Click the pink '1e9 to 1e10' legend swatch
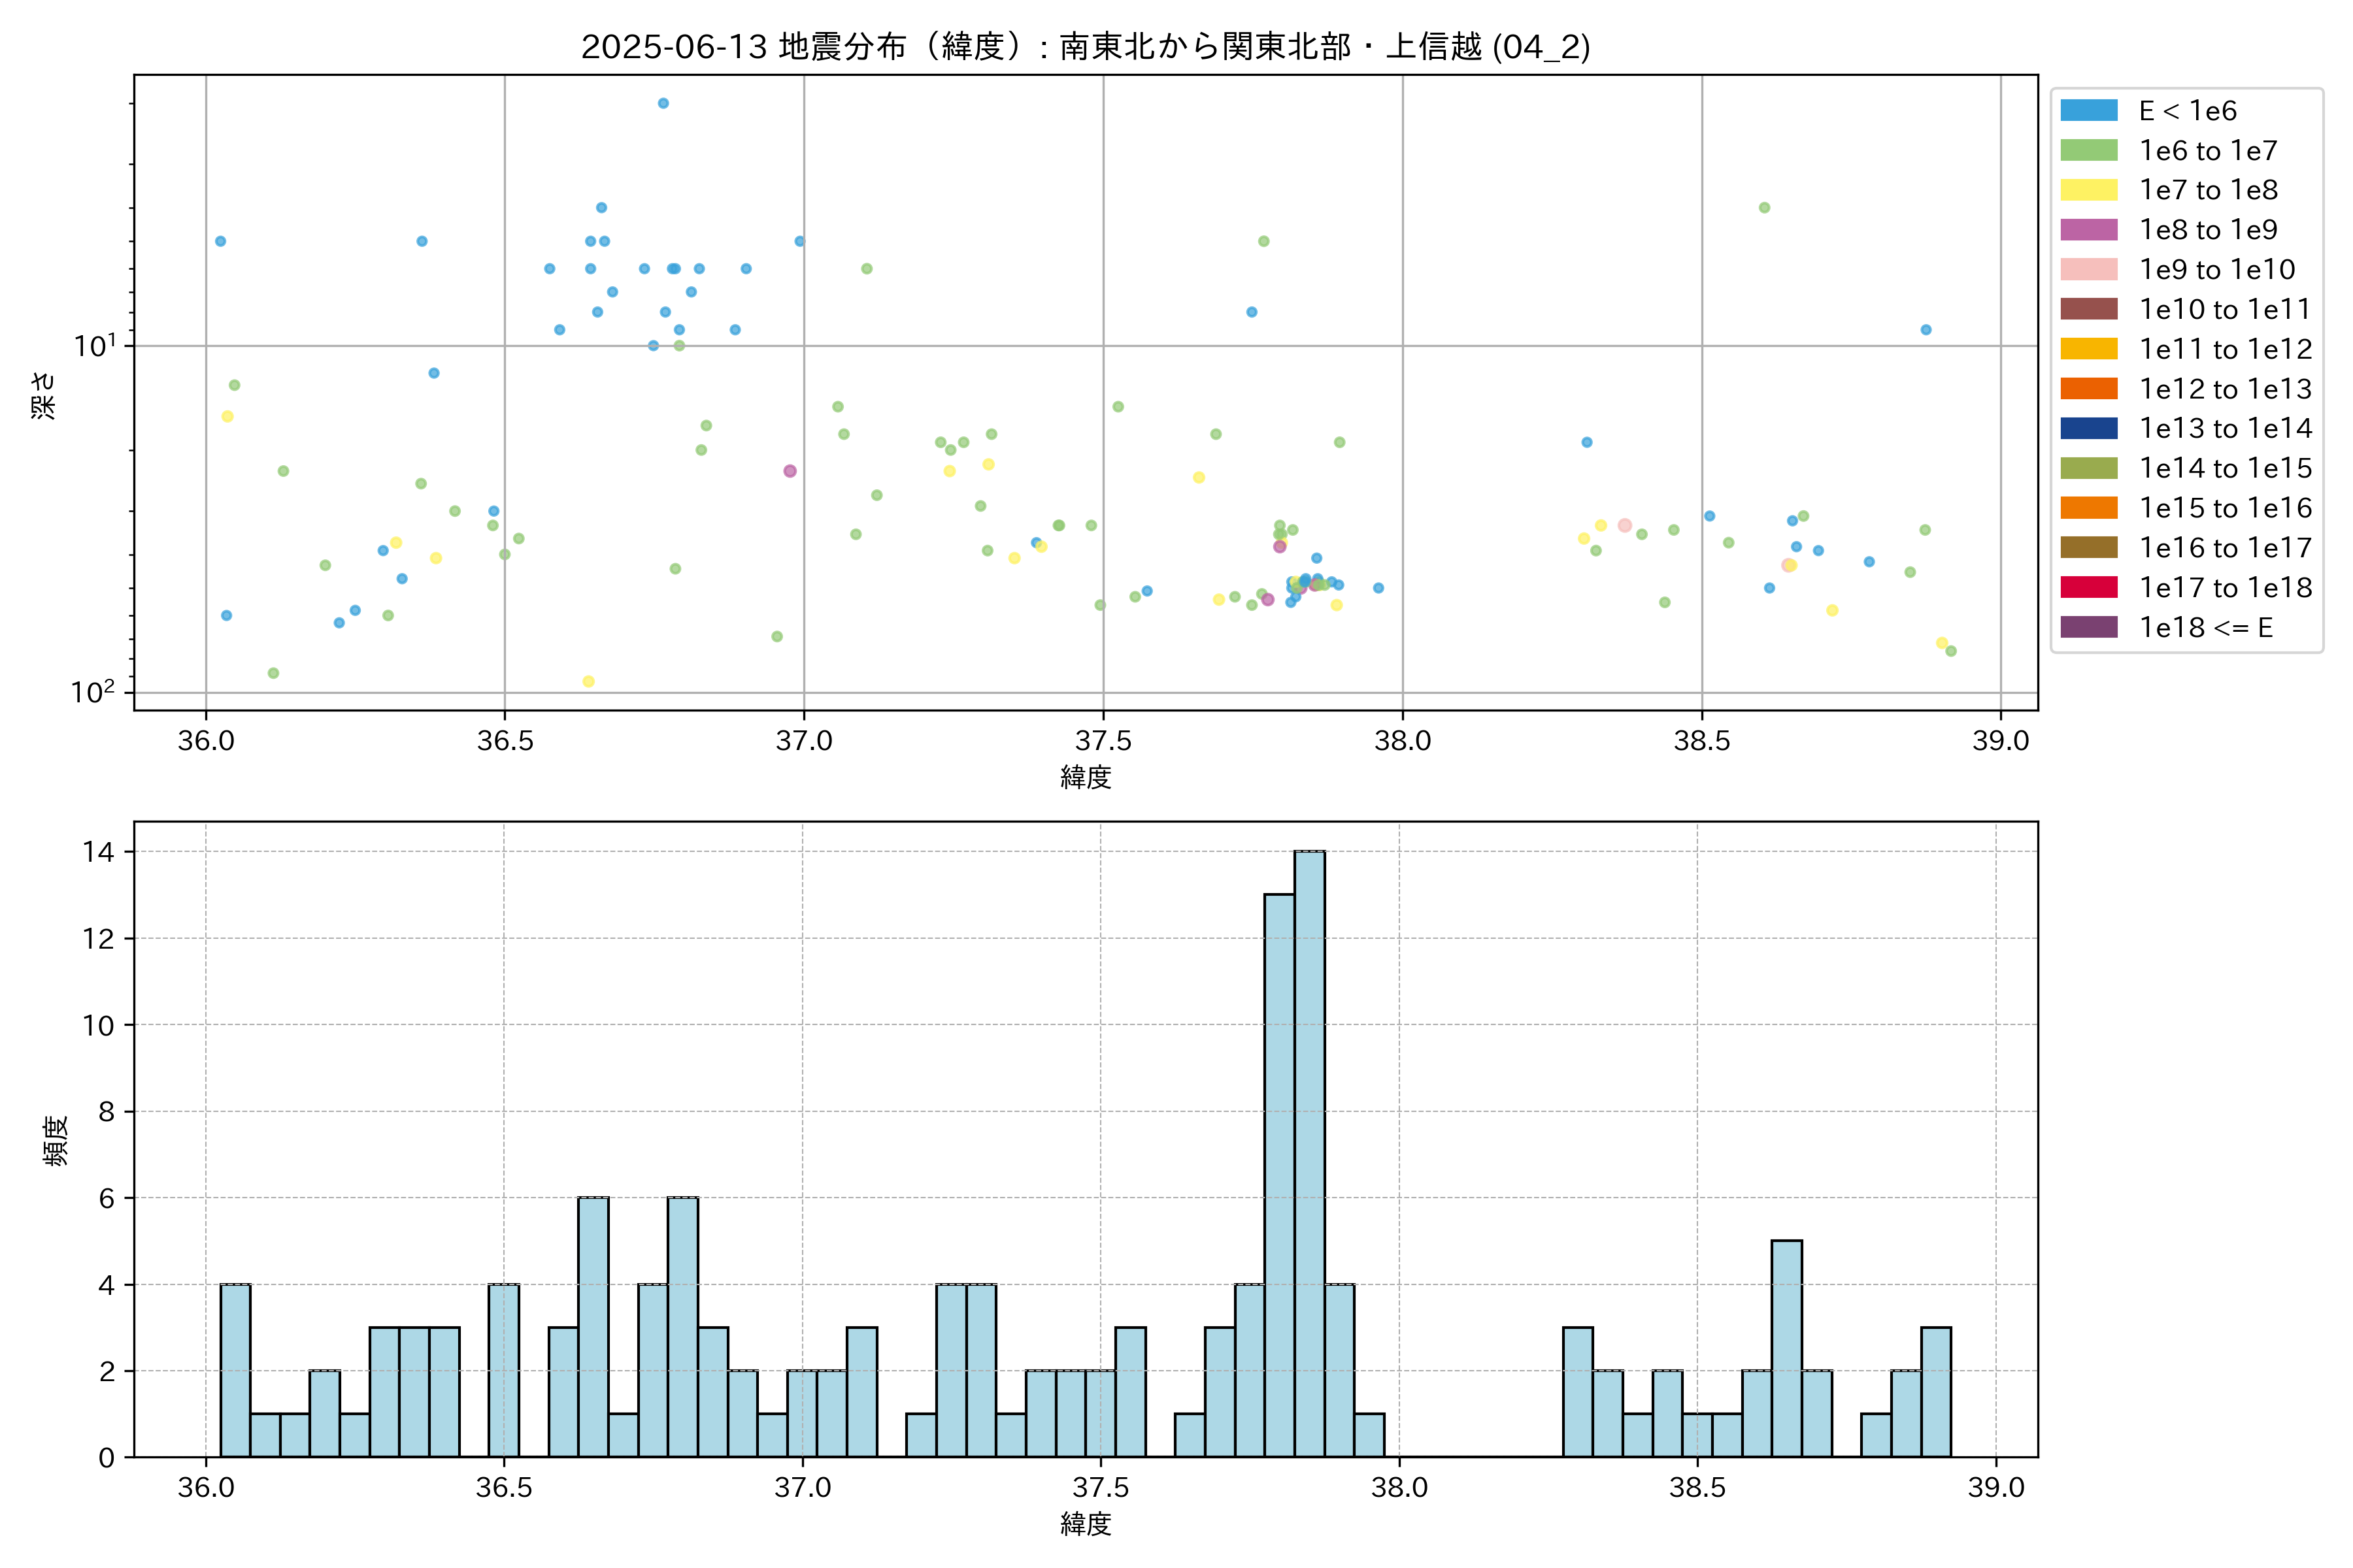This screenshot has height=1568, width=2353. pos(2089,270)
